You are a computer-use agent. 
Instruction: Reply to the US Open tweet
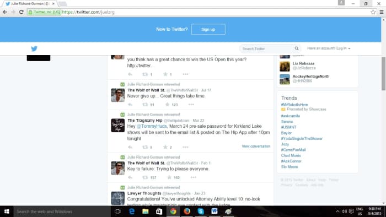point(130,74)
